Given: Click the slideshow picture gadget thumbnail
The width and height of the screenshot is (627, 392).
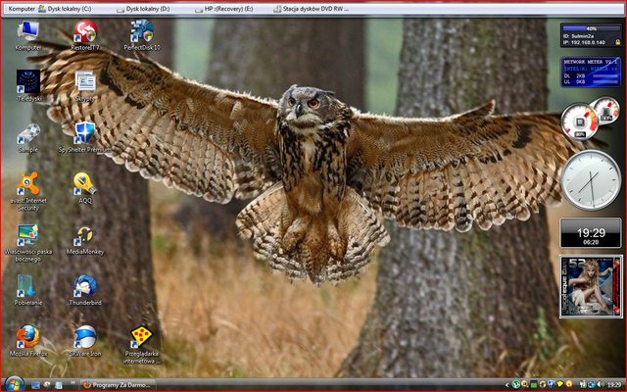Looking at the screenshot, I should coord(591,285).
